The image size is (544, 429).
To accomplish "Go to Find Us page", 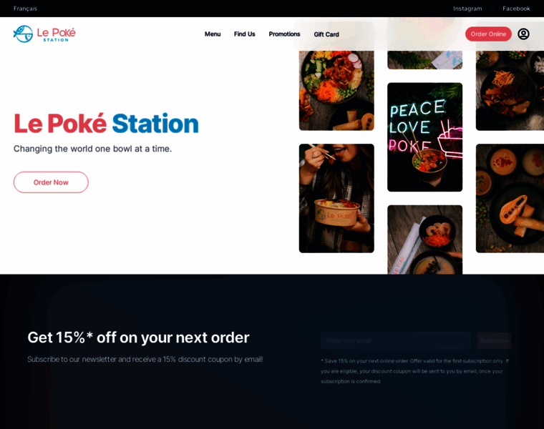I will pyautogui.click(x=245, y=34).
